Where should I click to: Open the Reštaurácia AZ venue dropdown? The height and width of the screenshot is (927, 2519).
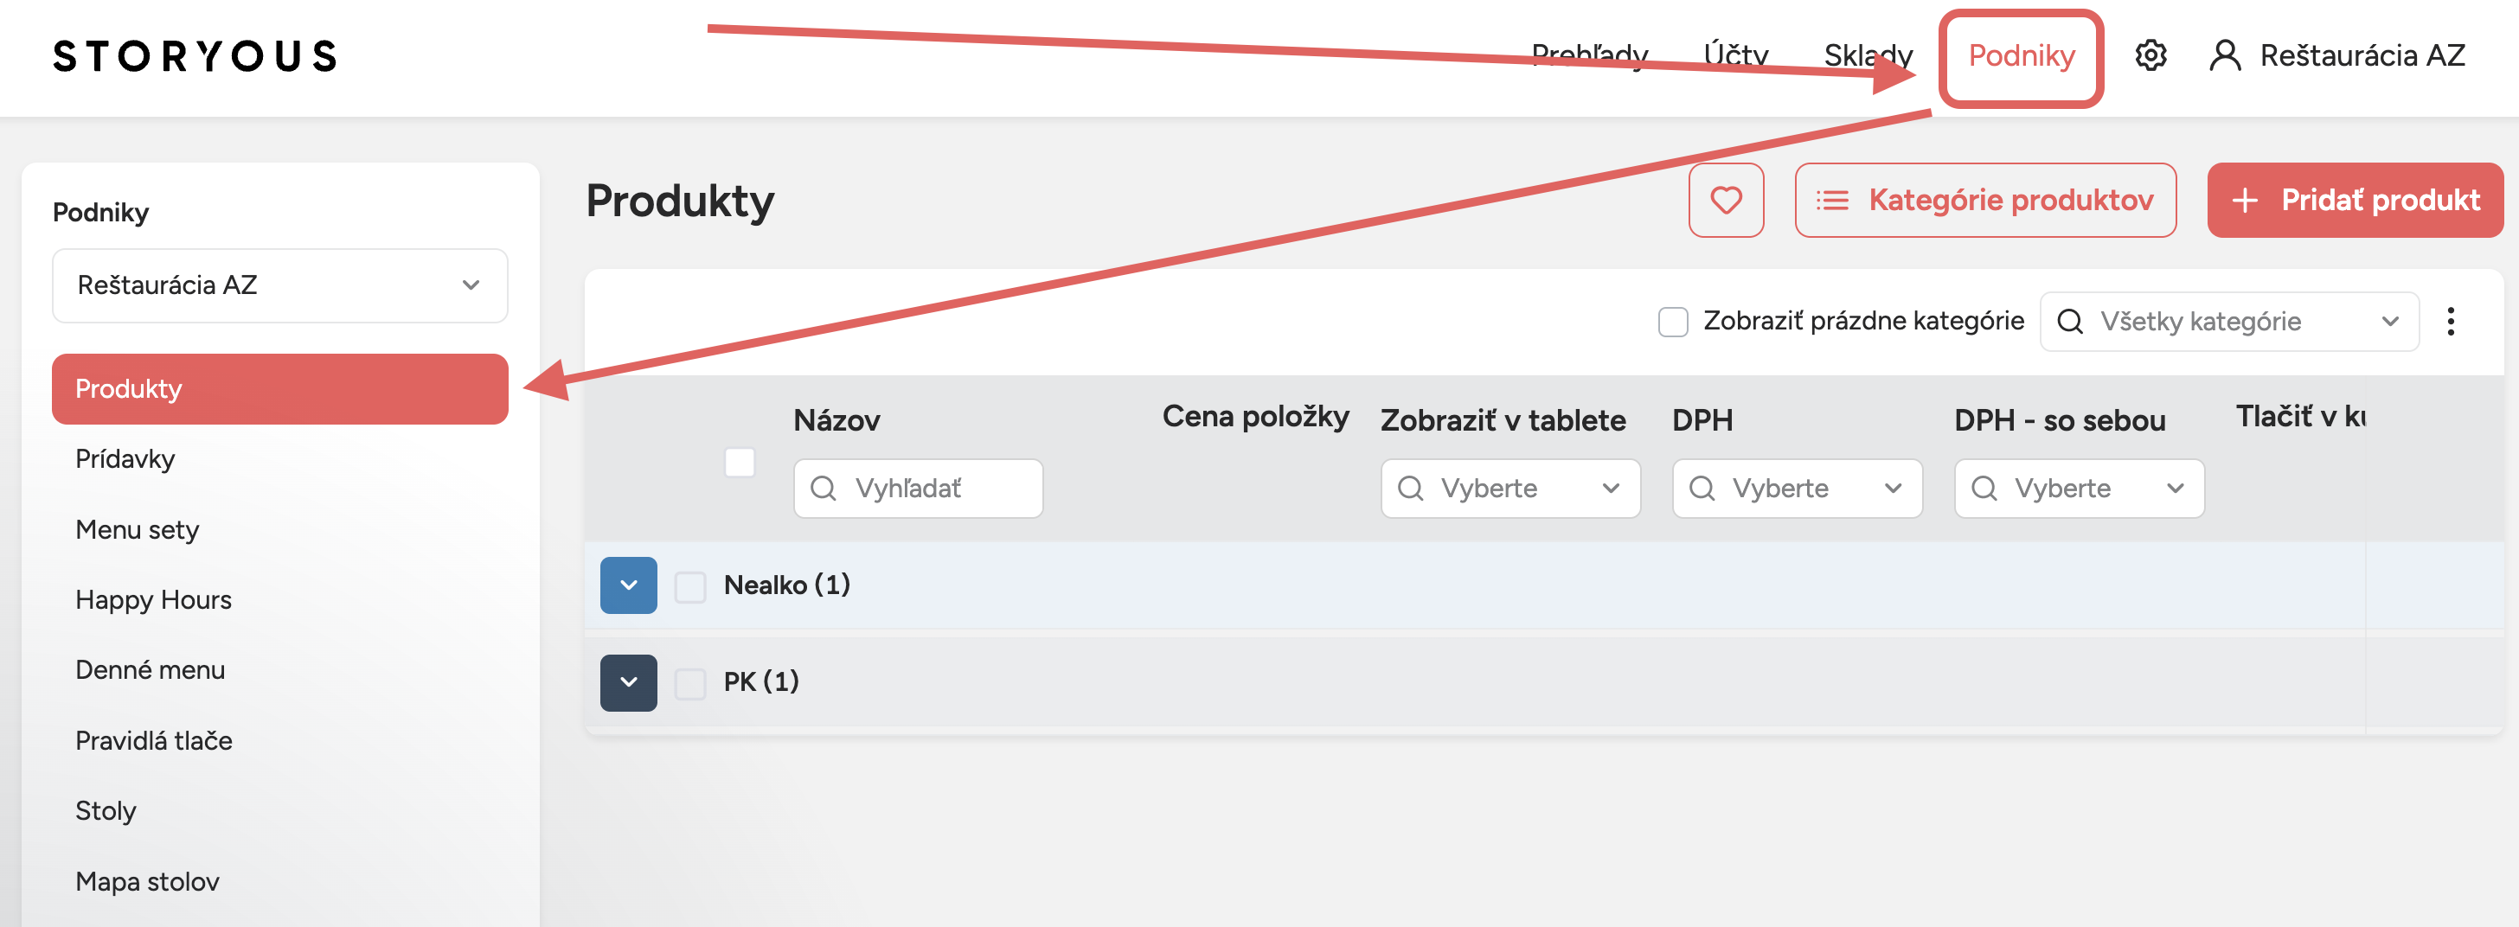pyautogui.click(x=279, y=285)
